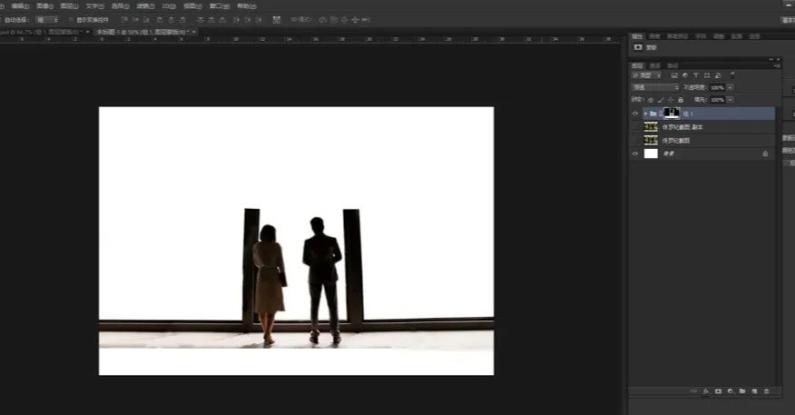Click the fill 100% value field

[717, 100]
